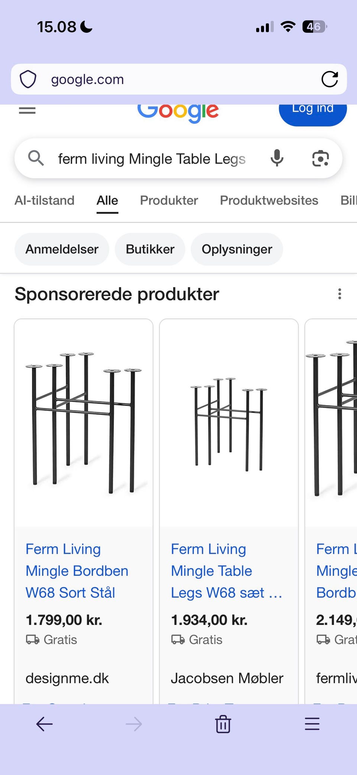
Task: Tap the voice search microphone icon
Action: [277, 159]
